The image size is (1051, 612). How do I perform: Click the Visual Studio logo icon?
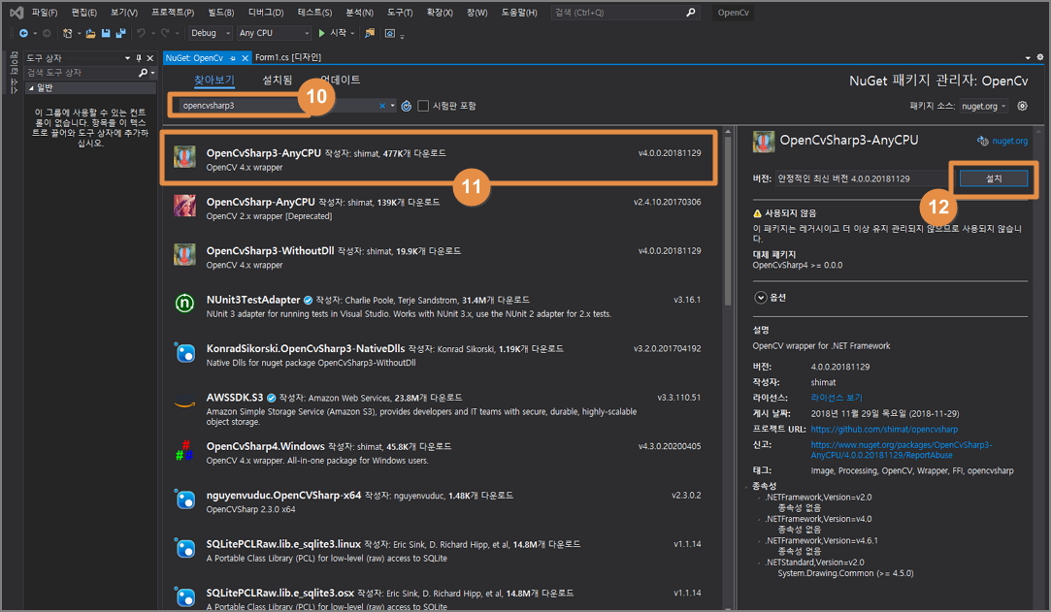click(x=16, y=12)
